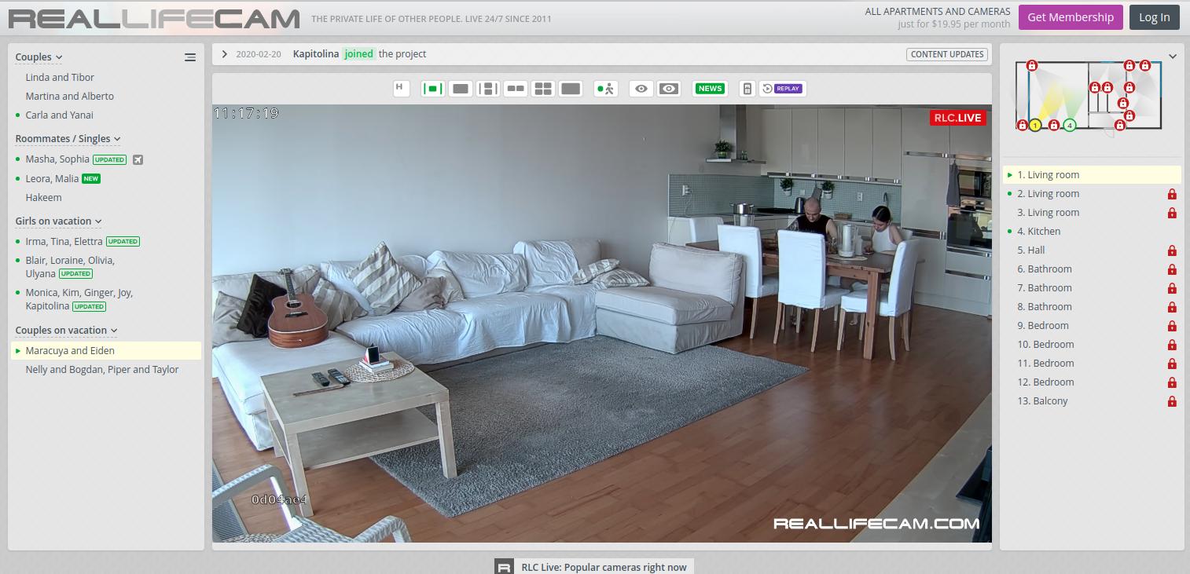Open the four-camera grid layout icon
Screen dimensions: 1190x574
click(x=543, y=88)
